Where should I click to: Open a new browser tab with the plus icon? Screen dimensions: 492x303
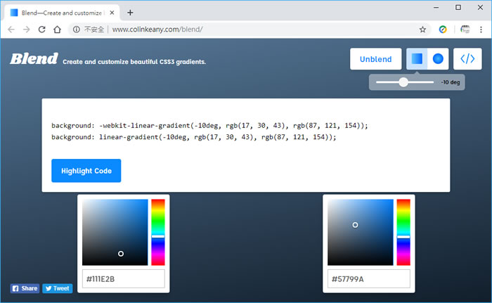(x=130, y=13)
